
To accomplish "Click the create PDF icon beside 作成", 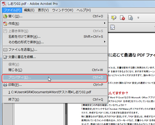I will pyautogui.click(x=5, y=24).
